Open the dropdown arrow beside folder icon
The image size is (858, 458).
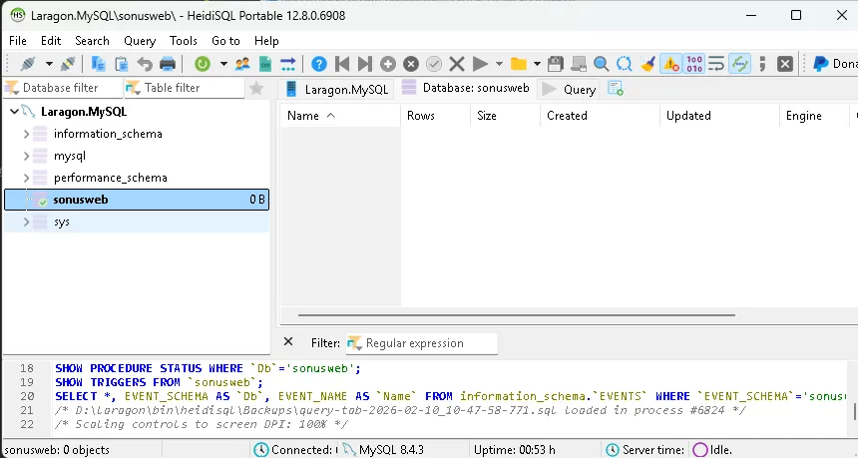tap(537, 64)
